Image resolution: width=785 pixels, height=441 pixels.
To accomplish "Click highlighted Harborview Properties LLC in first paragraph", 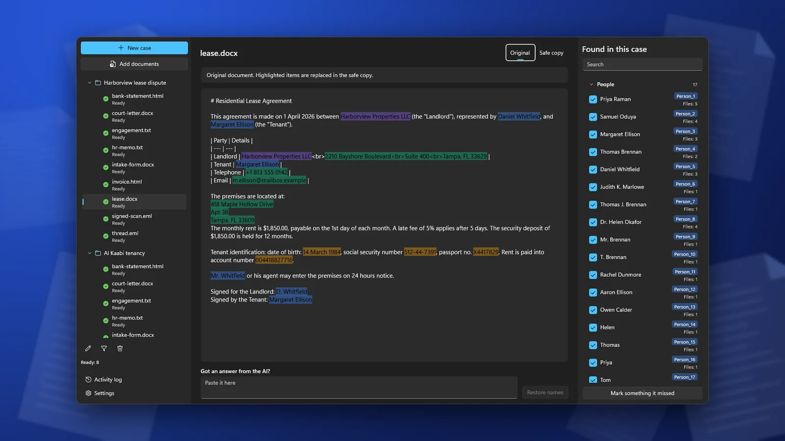I will point(375,117).
